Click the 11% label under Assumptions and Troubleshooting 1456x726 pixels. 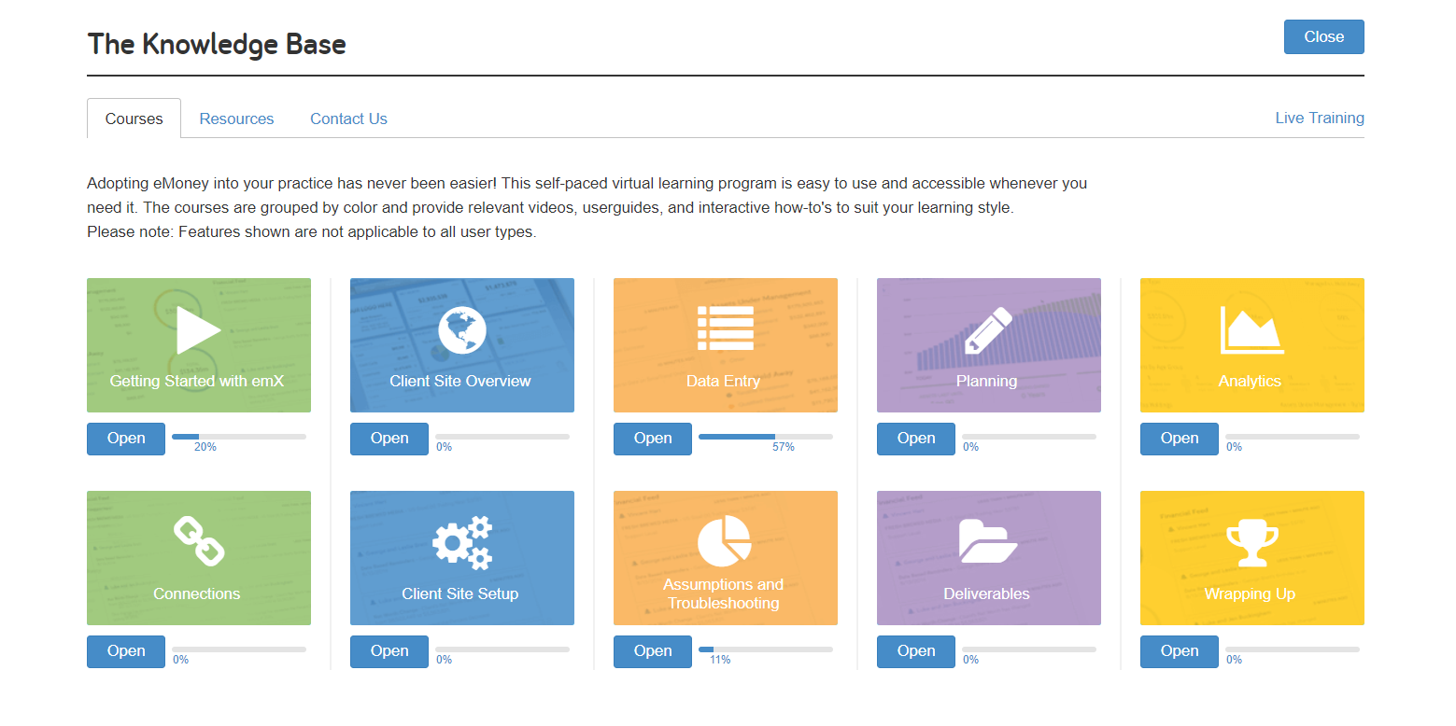(x=720, y=660)
